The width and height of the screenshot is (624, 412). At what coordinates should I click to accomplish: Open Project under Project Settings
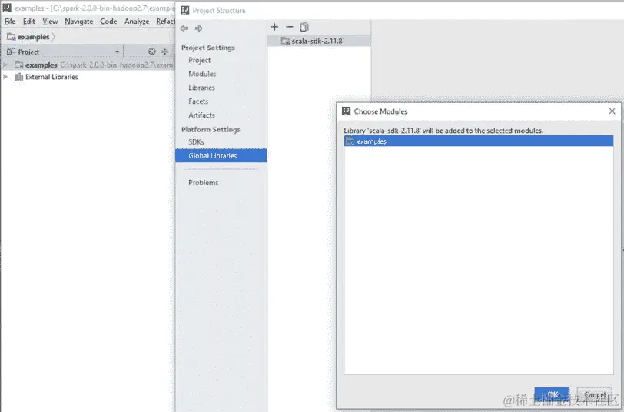199,60
